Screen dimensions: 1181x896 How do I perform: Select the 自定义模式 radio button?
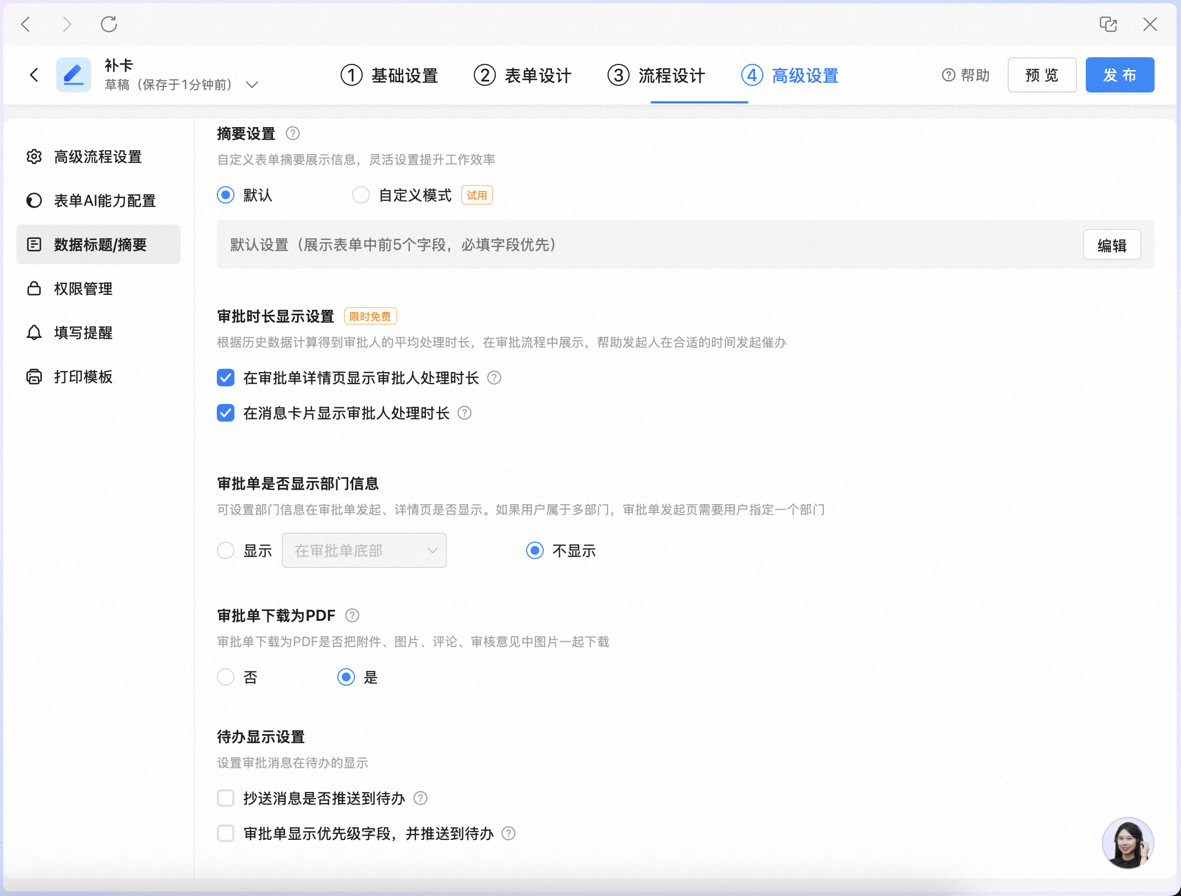(x=361, y=195)
